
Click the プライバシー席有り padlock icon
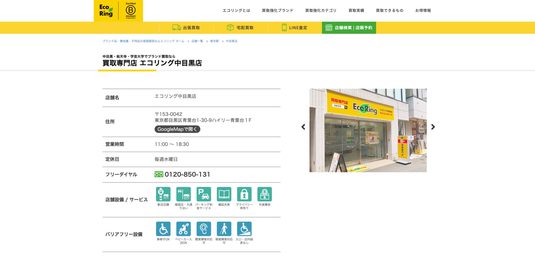coord(244,194)
